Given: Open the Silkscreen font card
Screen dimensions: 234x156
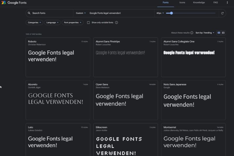Looking at the screenshot, I should [x=125, y=140].
